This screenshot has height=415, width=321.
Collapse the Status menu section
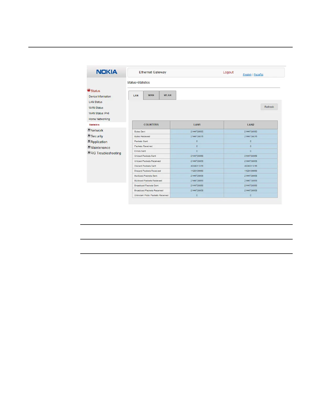click(89, 90)
